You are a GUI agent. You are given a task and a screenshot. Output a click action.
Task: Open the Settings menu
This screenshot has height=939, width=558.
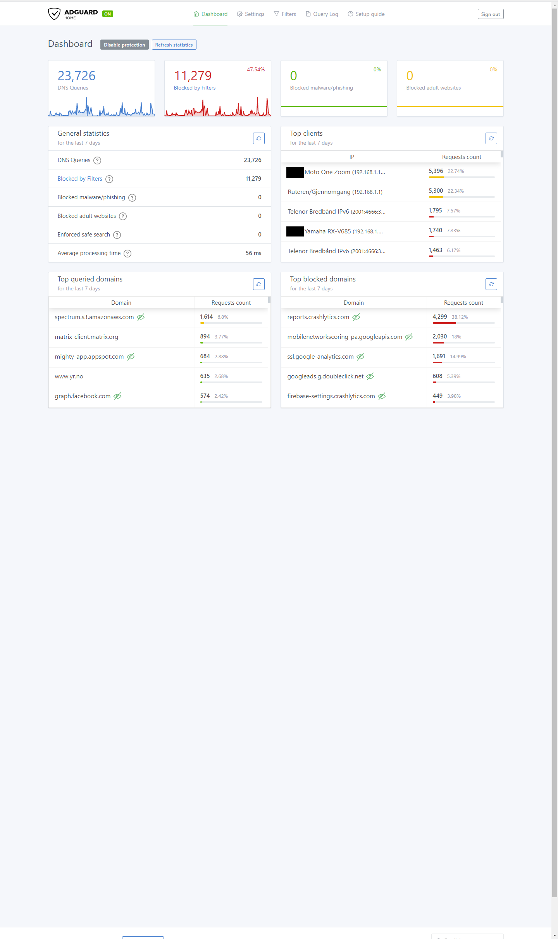point(250,14)
